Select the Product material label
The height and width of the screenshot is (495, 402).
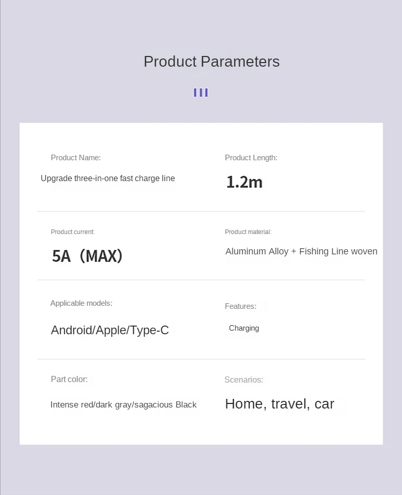(x=248, y=232)
